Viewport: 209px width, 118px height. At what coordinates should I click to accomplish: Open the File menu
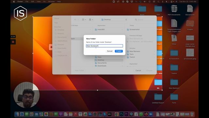[27, 2]
